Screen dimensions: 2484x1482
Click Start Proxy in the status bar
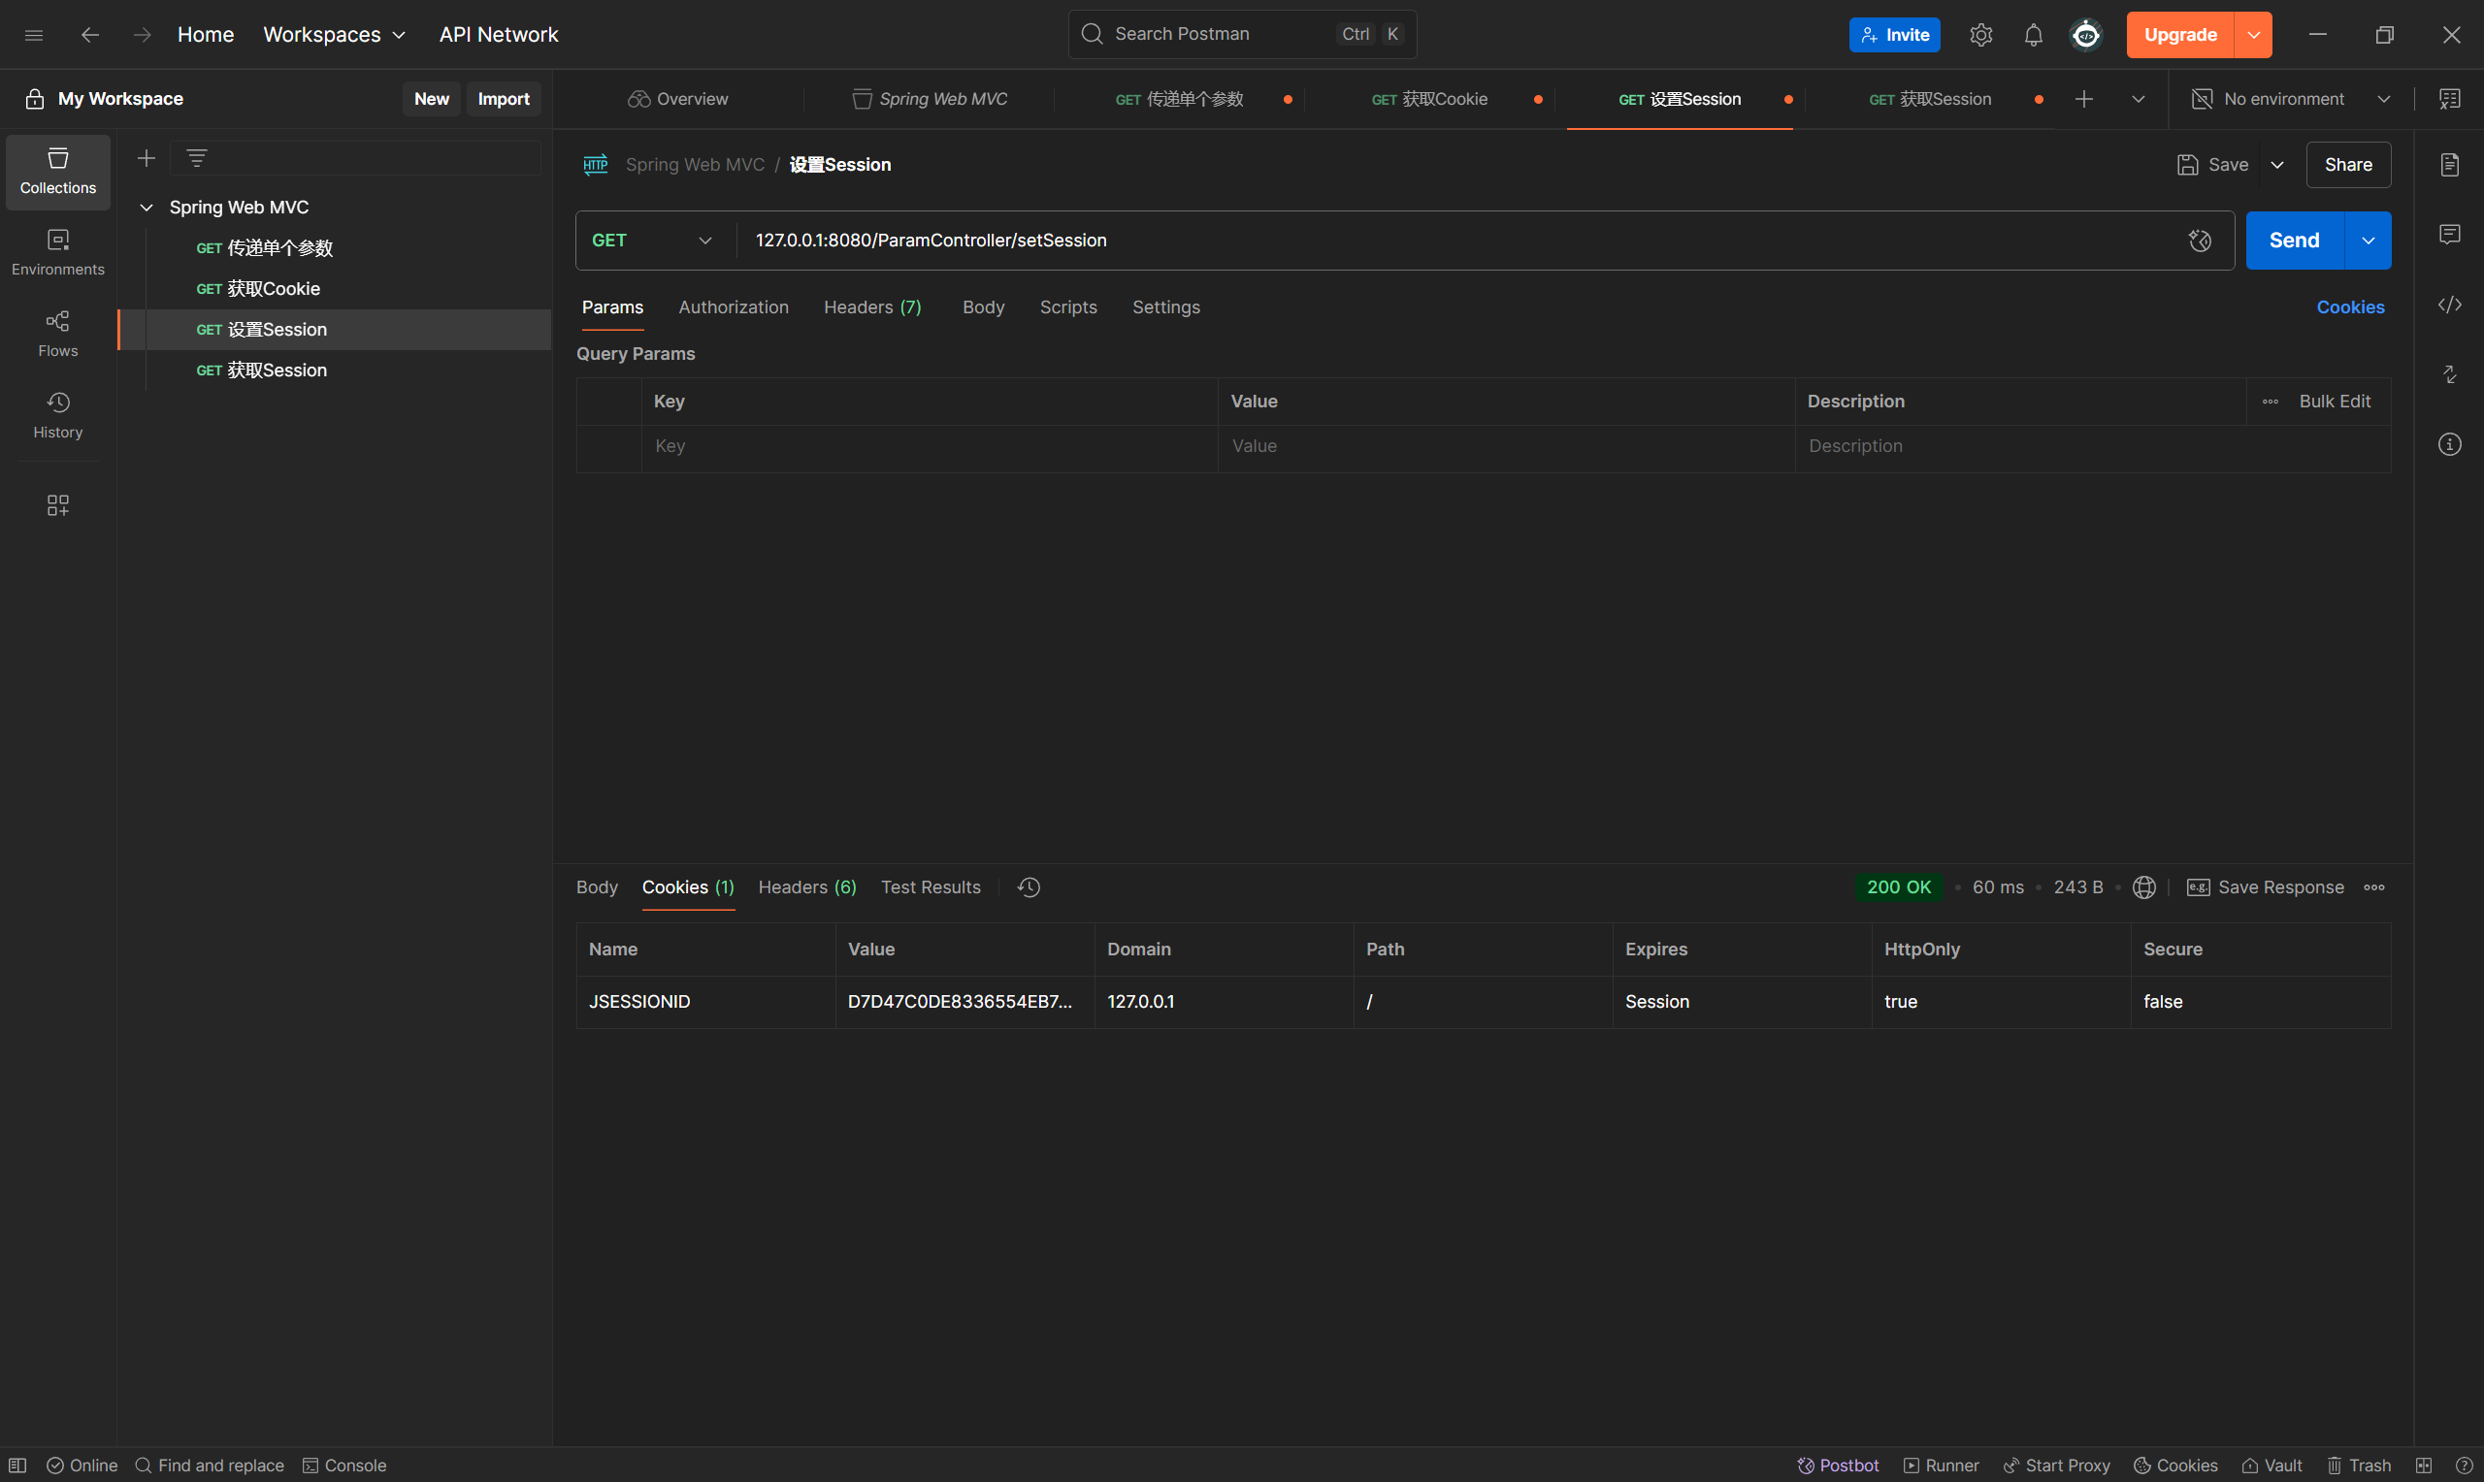(x=2056, y=1465)
